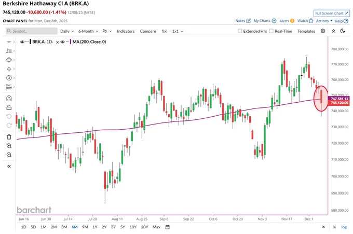Switch to dark mode moon icon

(343, 31)
